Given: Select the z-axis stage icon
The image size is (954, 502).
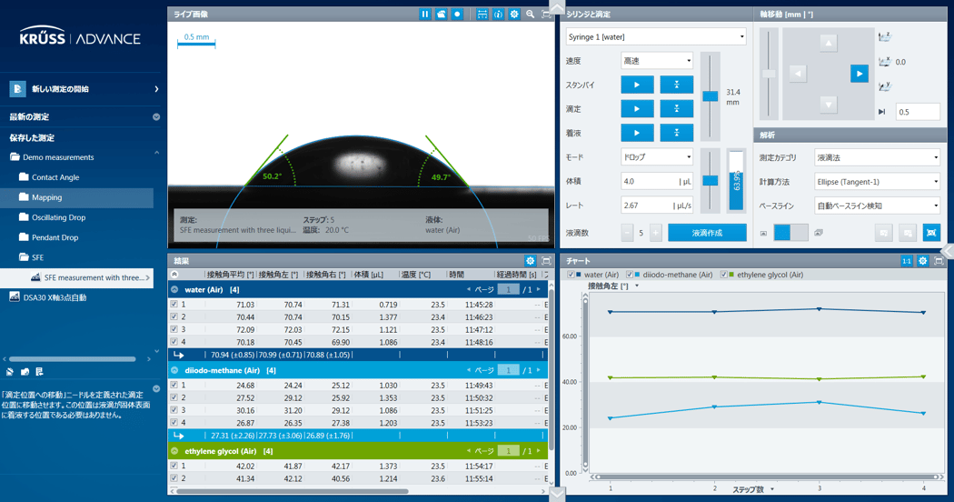Looking at the screenshot, I should click(x=885, y=37).
